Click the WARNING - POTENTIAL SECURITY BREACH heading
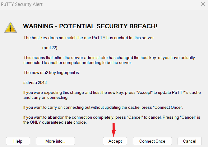 point(90,26)
